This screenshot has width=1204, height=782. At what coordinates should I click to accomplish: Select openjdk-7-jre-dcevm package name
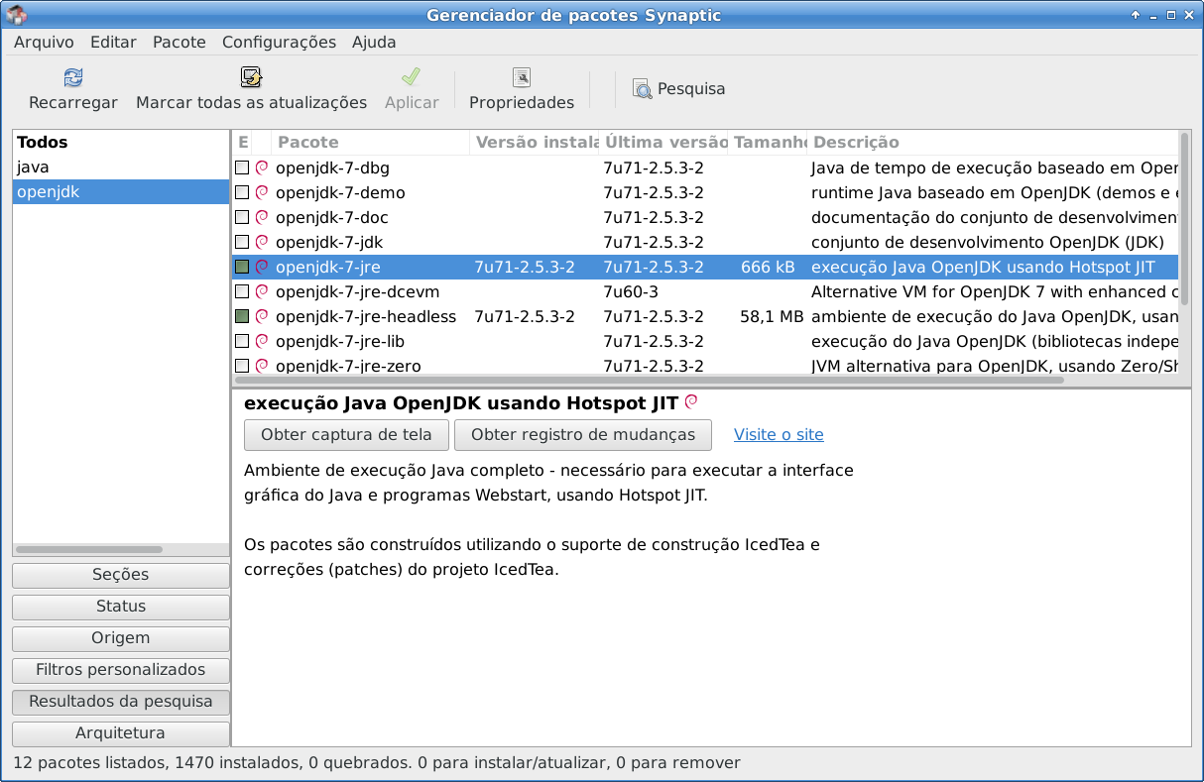357,291
